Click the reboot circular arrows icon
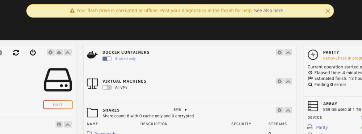The width and height of the screenshot is (362, 134). tap(16, 52)
